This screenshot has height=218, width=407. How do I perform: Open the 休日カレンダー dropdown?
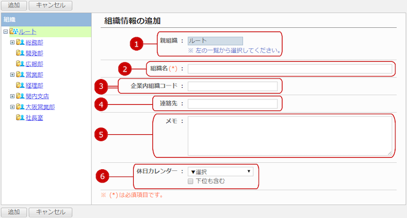click(x=220, y=171)
